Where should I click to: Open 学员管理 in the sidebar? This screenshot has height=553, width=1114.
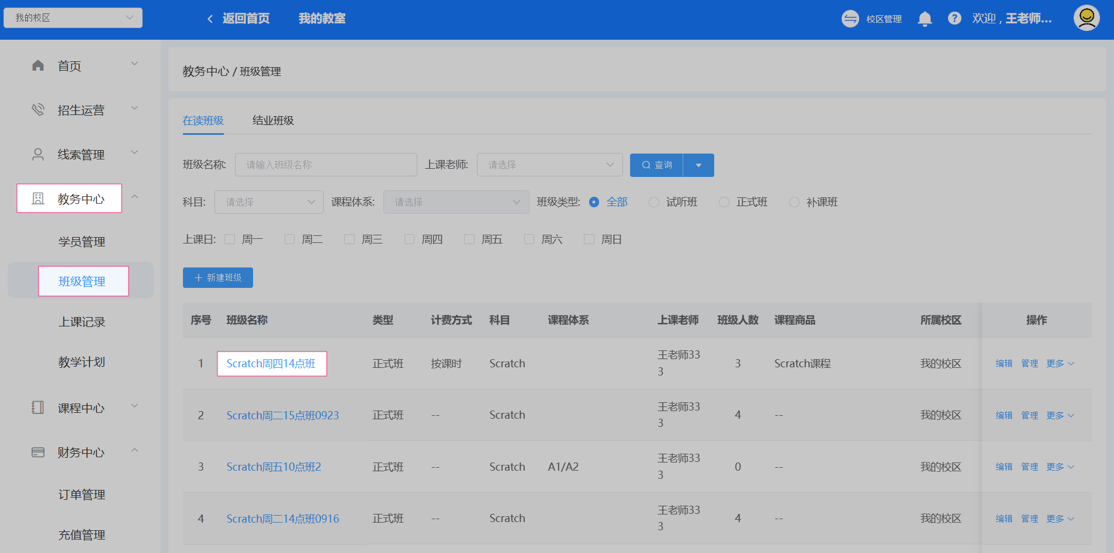pos(82,242)
